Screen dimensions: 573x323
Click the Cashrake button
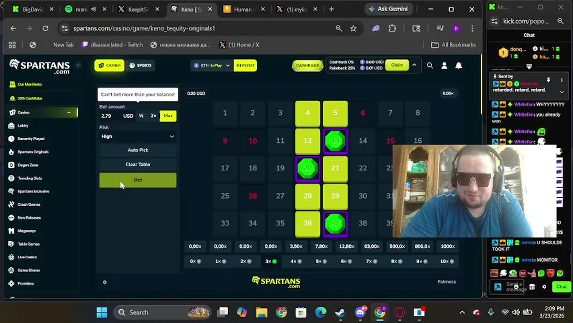click(308, 65)
